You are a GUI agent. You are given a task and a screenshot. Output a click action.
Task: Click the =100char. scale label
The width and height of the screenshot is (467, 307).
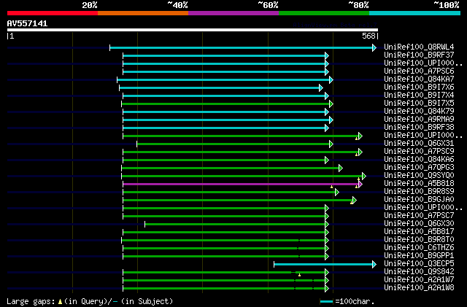click(x=355, y=301)
